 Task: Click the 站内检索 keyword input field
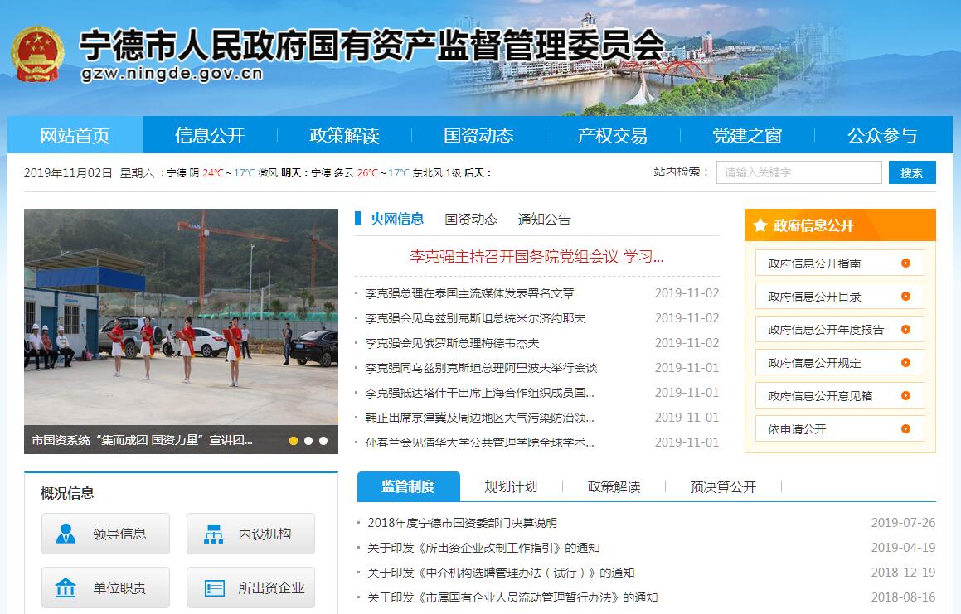pyautogui.click(x=798, y=172)
